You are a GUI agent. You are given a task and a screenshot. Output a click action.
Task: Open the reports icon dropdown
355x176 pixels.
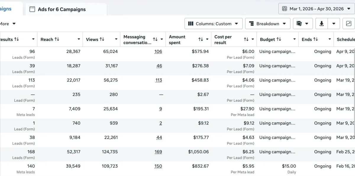(303, 24)
